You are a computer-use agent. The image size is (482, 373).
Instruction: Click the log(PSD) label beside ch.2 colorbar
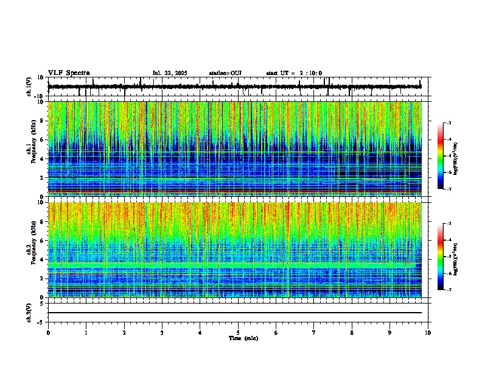[x=456, y=259]
